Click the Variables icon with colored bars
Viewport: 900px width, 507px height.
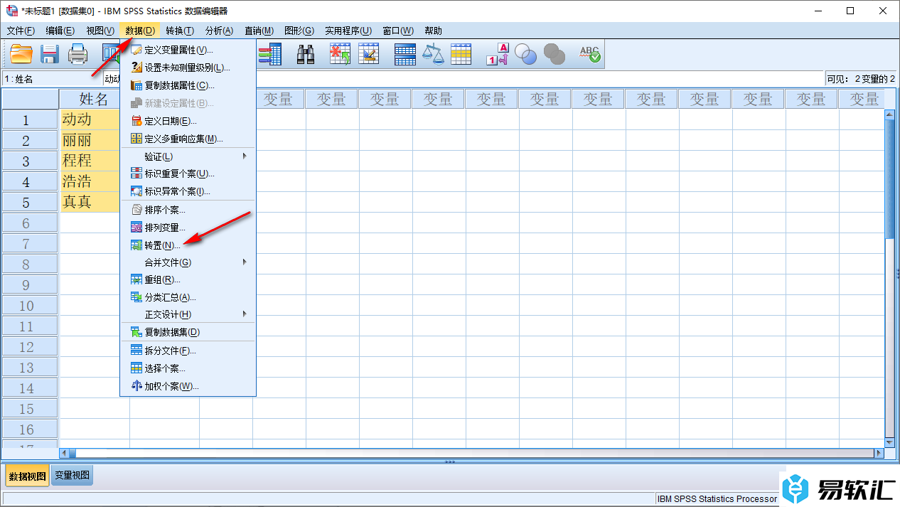pyautogui.click(x=270, y=54)
